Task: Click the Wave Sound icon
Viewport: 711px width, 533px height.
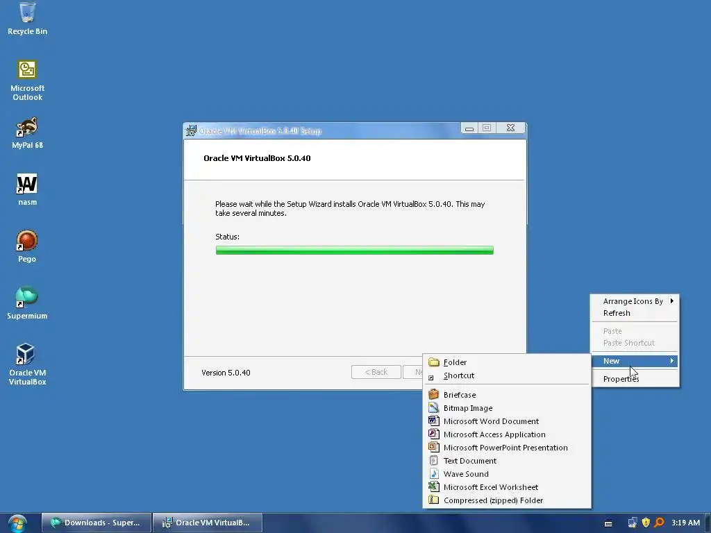Action: (434, 473)
